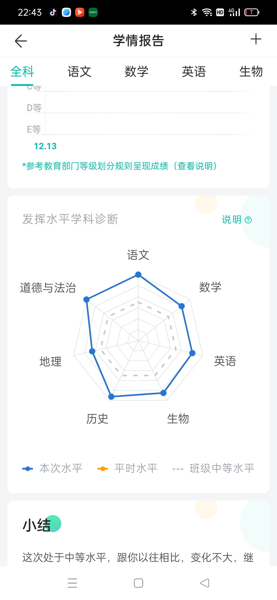Toggle 本次水平 legend series
Image resolution: width=277 pixels, height=600 pixels.
click(52, 468)
